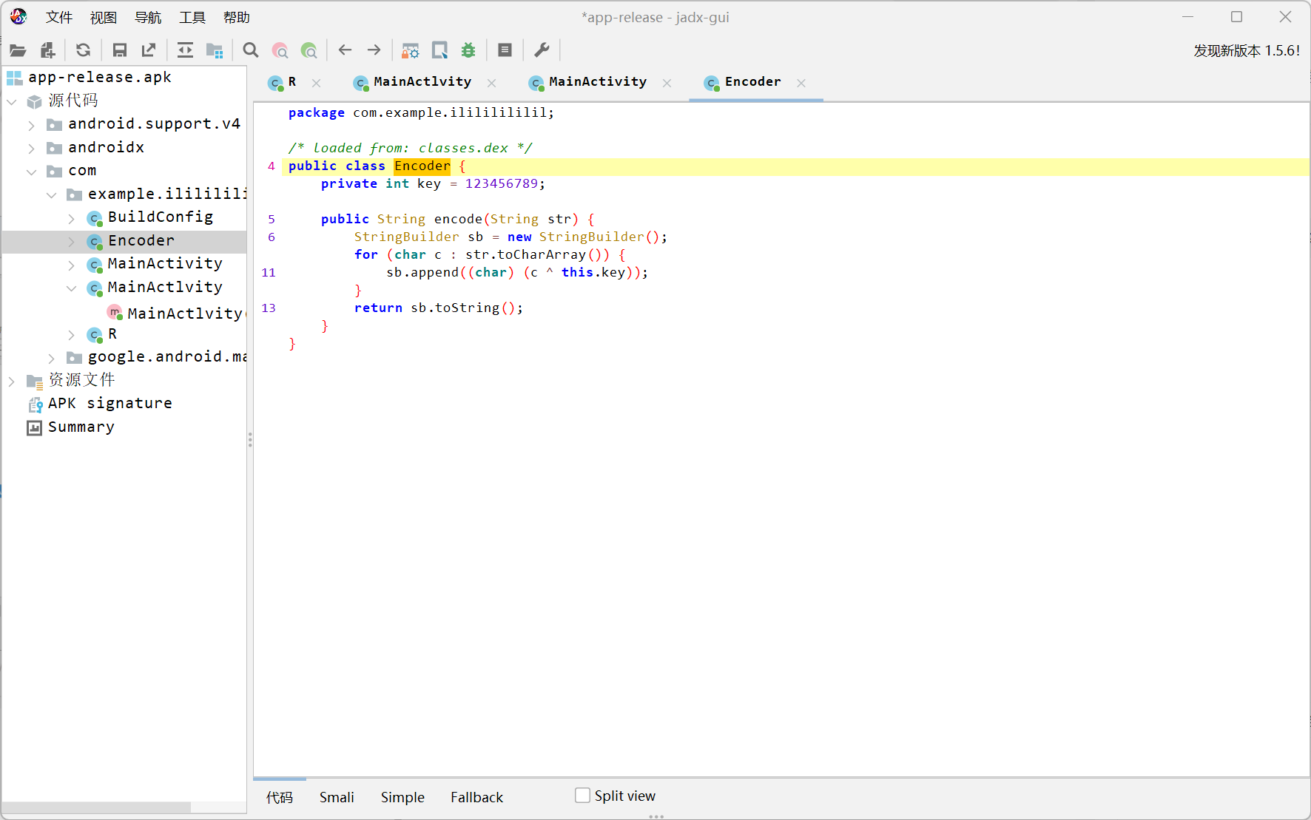
Task: Open the 工具 menu
Action: pyautogui.click(x=192, y=17)
